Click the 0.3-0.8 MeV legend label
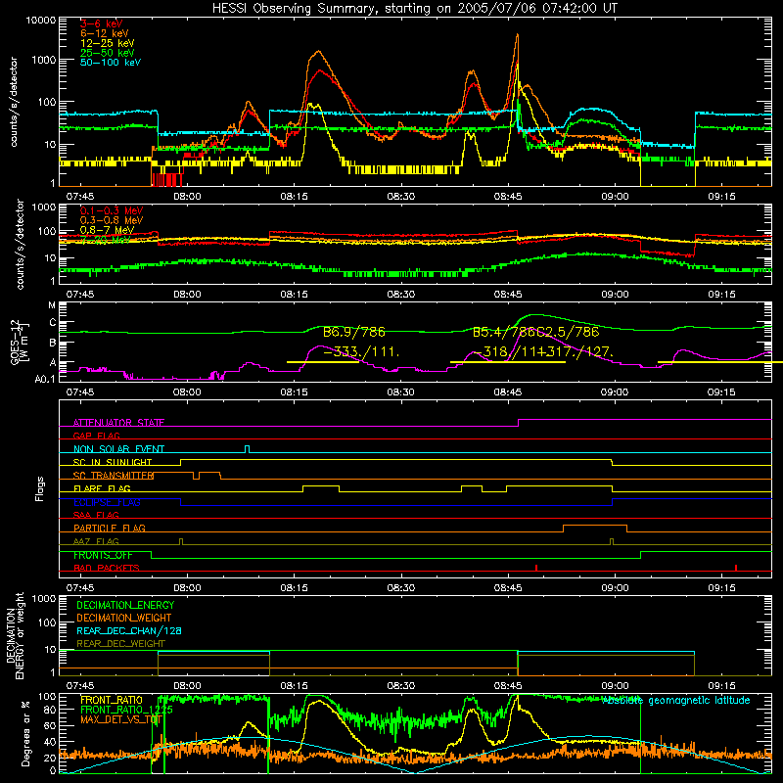Viewport: 783px width, 783px height. point(112,220)
